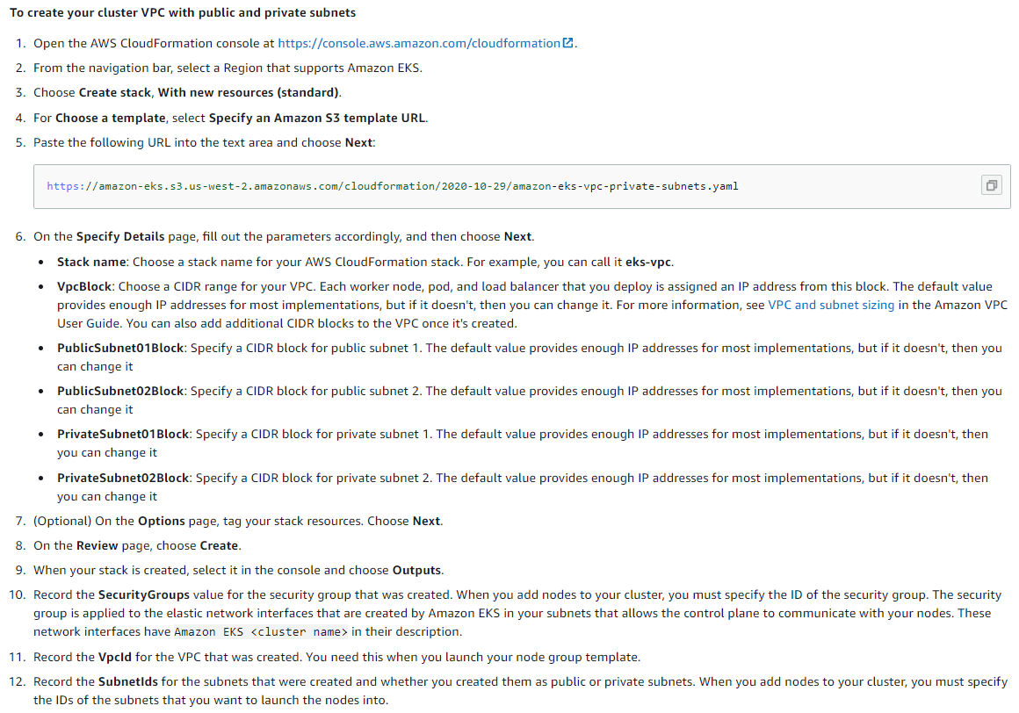Click the bold 'Create stack' text
1019x713 pixels.
[x=115, y=92]
